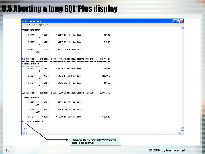
Task: Close the Oracle SQL*Plus window
Action: pos(182,21)
